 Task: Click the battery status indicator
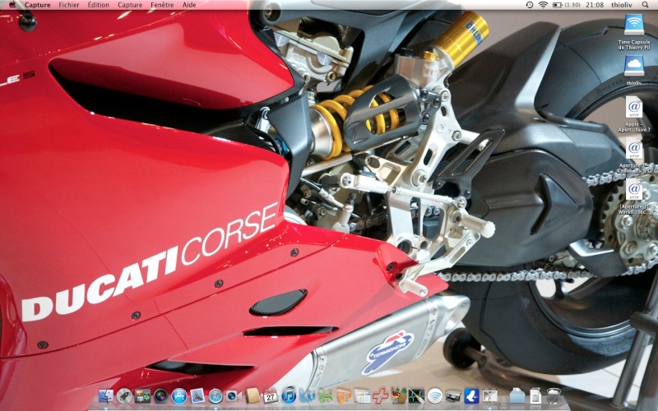(x=567, y=5)
